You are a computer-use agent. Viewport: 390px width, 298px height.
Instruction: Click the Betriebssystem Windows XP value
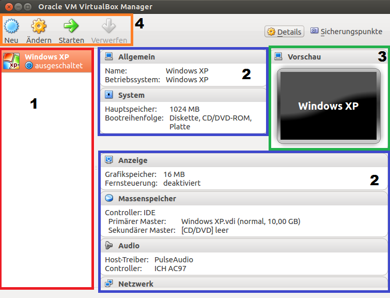pos(187,80)
